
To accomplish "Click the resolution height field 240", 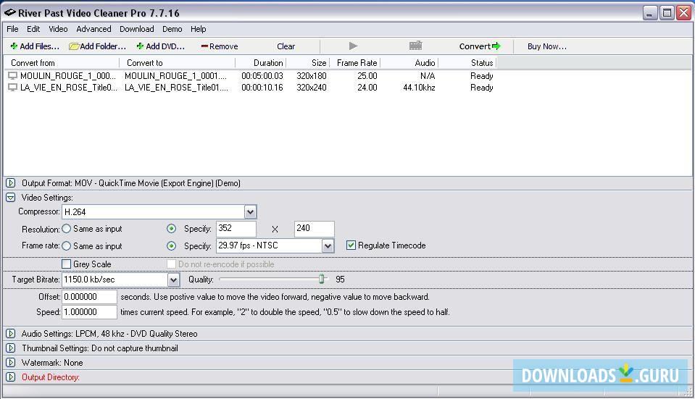I will coord(314,229).
